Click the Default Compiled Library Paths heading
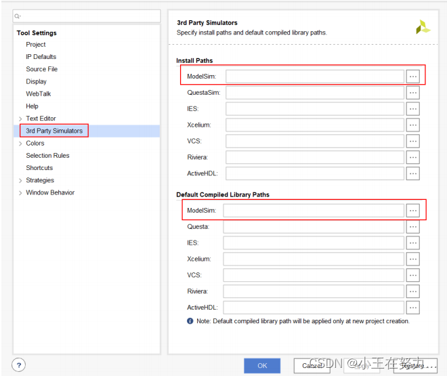Screen dimensions: 447x376 pyautogui.click(x=223, y=194)
